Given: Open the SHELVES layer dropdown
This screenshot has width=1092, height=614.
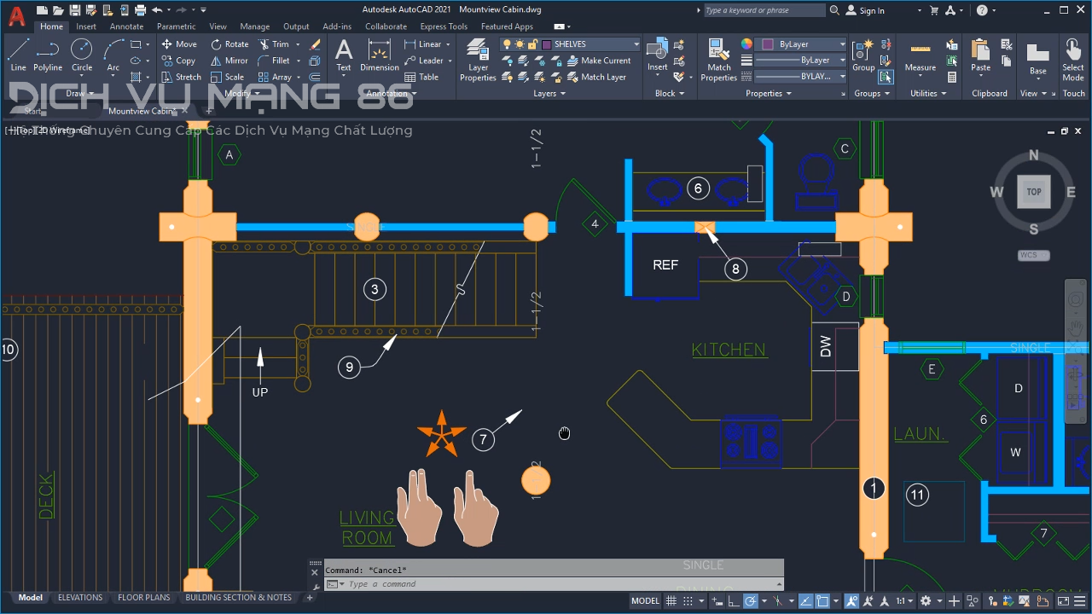Looking at the screenshot, I should (636, 43).
